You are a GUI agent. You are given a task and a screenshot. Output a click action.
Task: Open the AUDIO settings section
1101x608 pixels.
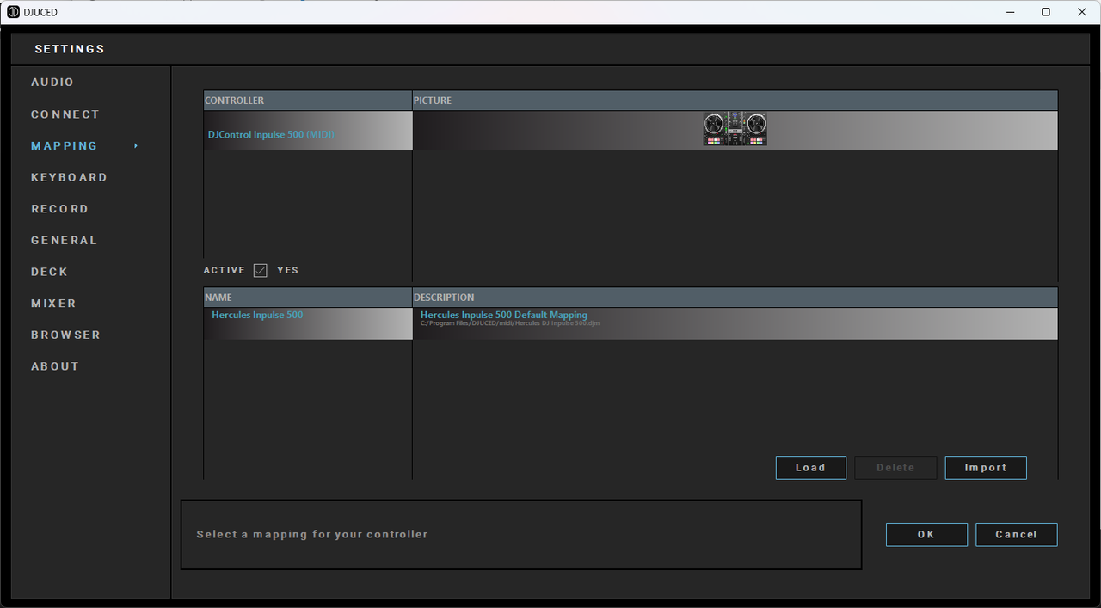point(52,83)
